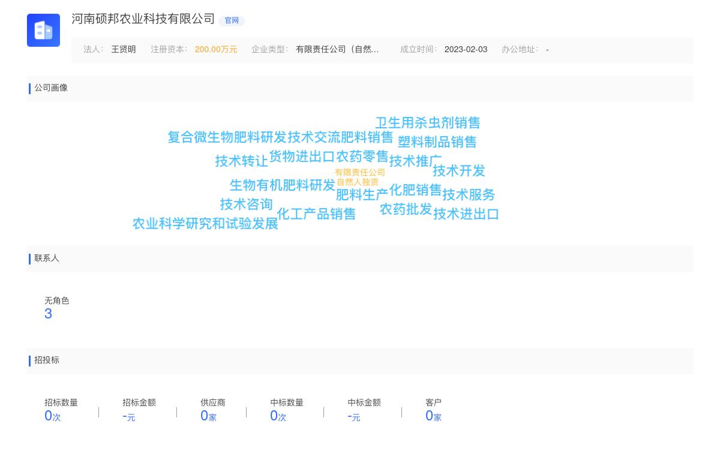
Task: Click 中标数量 value 0次
Action: tap(278, 416)
